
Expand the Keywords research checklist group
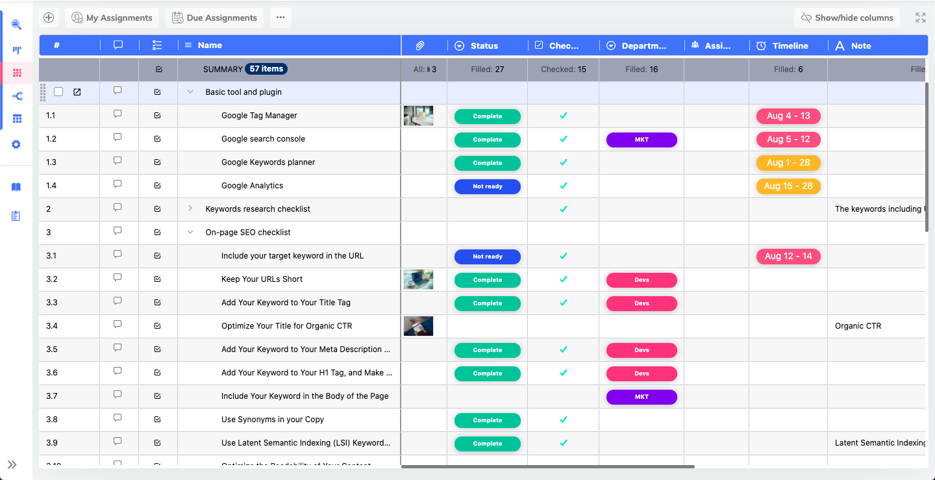190,208
